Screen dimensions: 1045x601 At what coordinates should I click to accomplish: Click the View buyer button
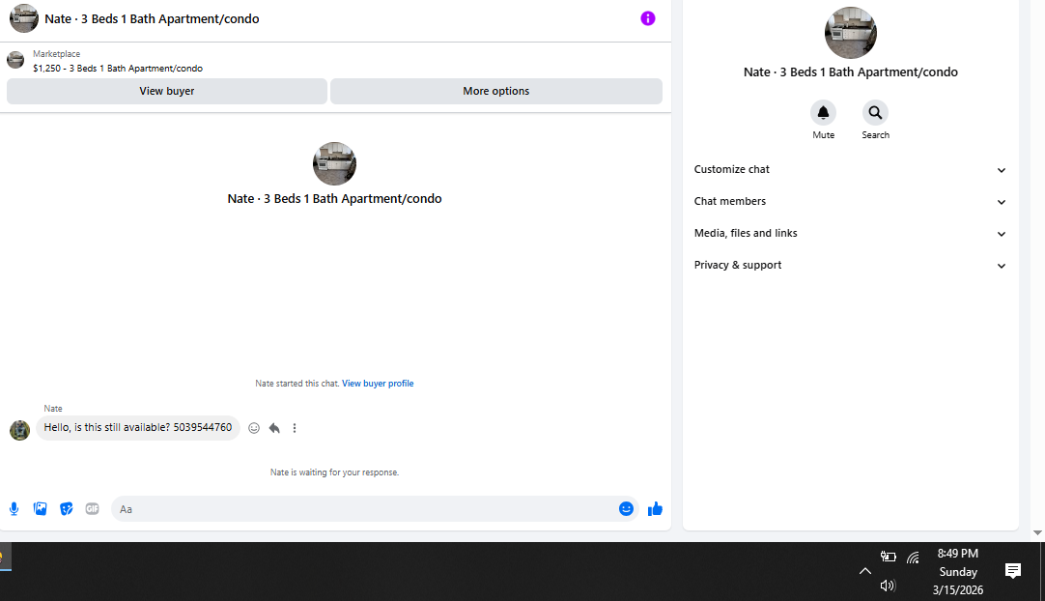pyautogui.click(x=167, y=92)
